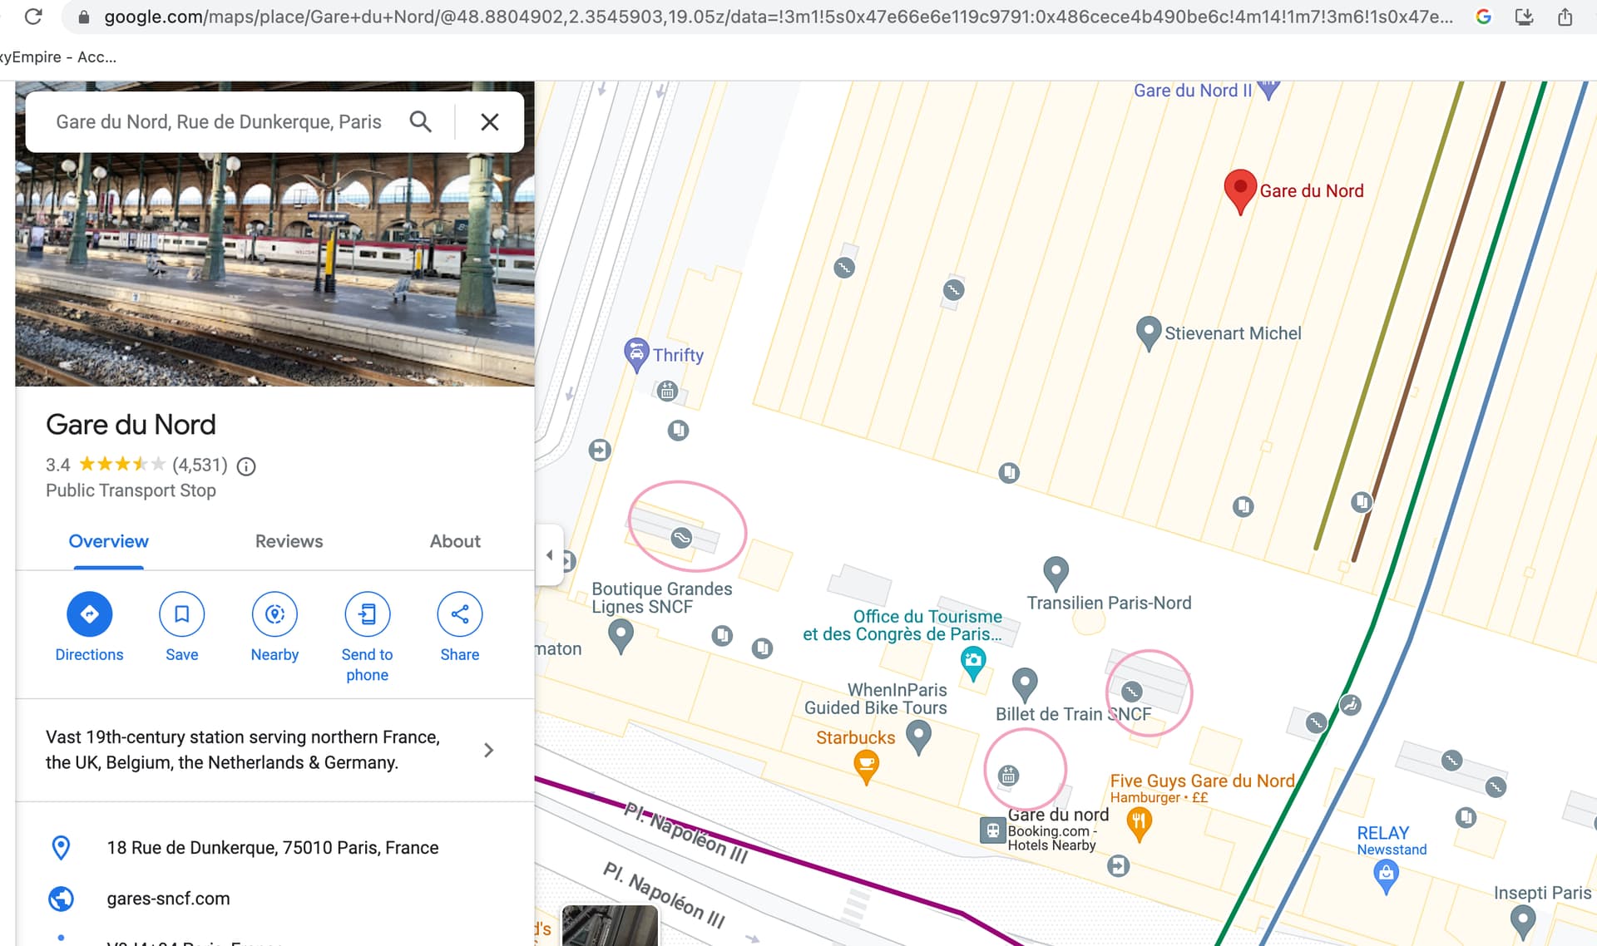Screen dimensions: 1597x946
Task: Click the street view thumbnail at bottom
Action: pyautogui.click(x=610, y=925)
